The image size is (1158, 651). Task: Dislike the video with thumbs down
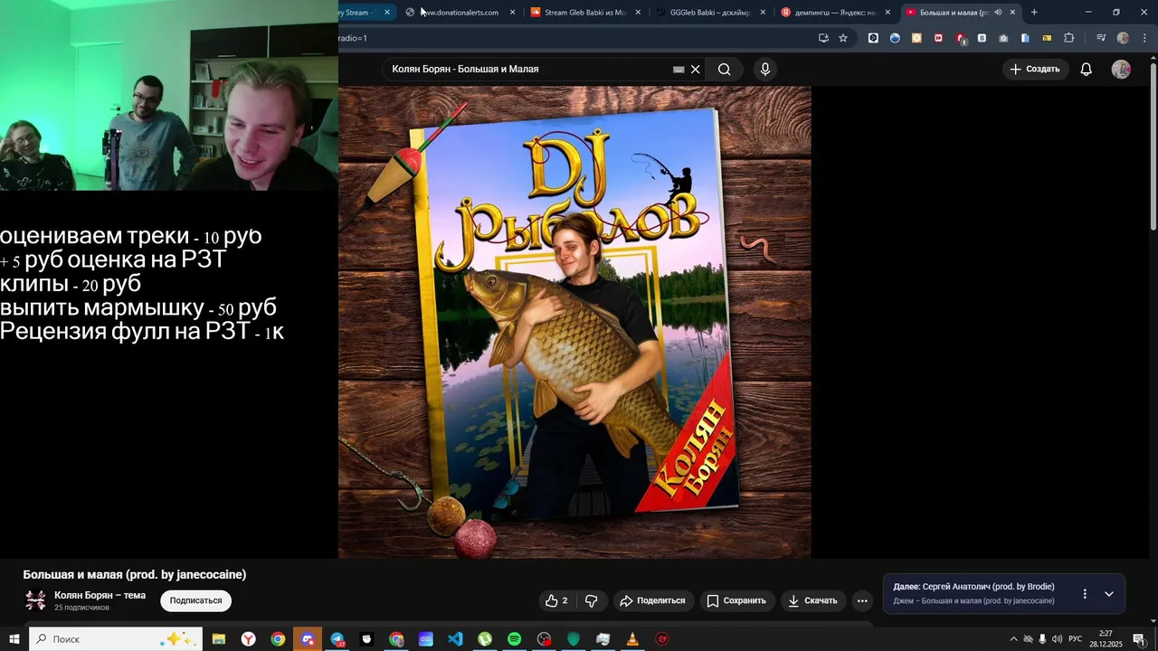coord(592,600)
